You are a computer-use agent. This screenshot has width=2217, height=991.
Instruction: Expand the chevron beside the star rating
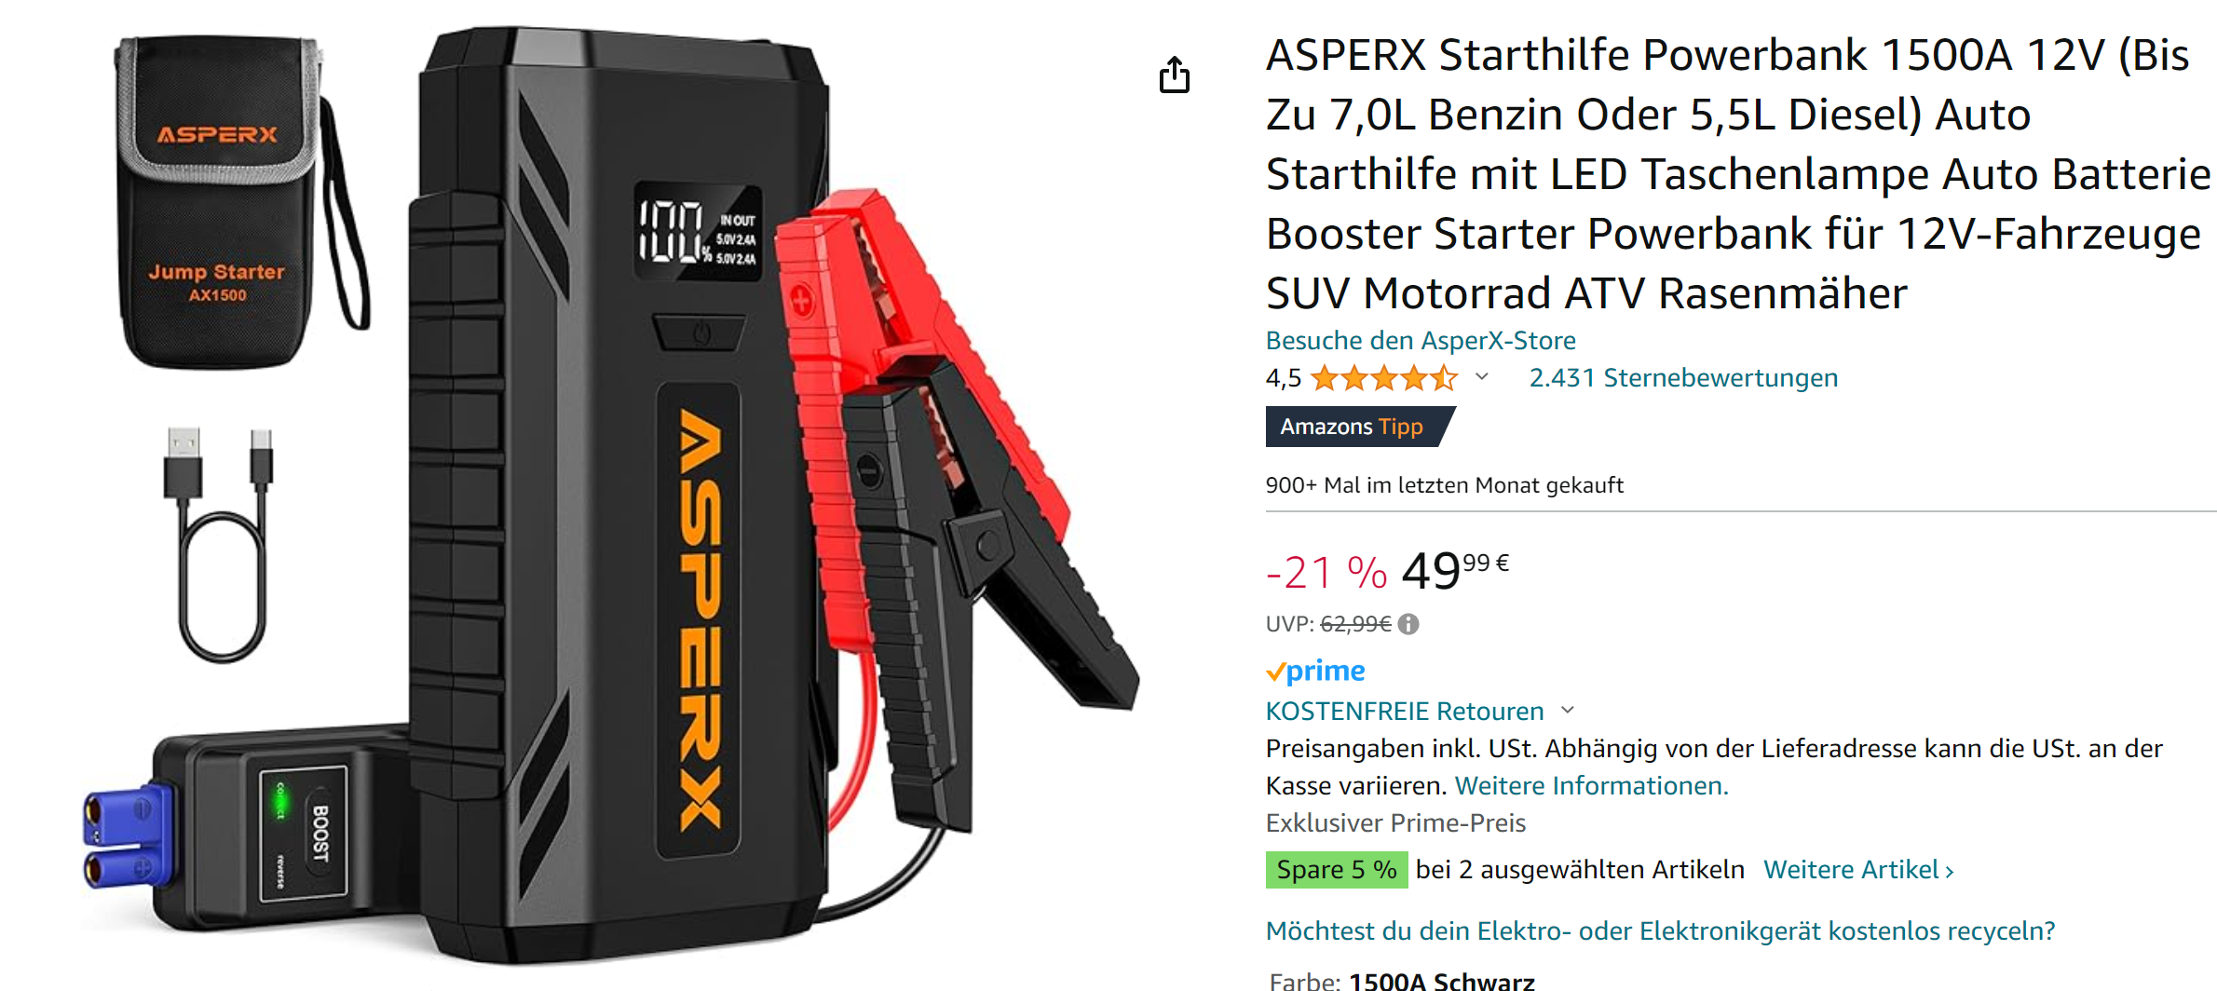[1482, 377]
